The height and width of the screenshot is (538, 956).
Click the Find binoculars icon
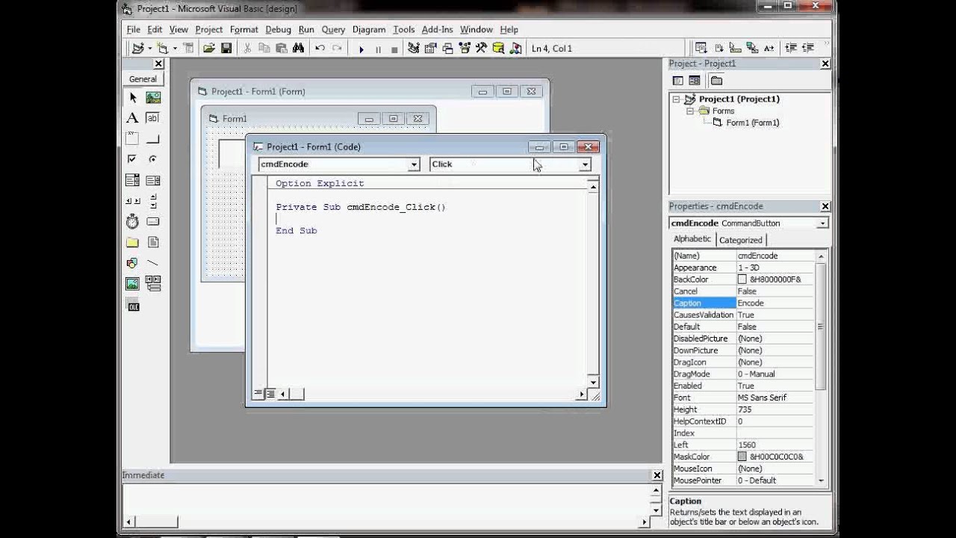298,49
